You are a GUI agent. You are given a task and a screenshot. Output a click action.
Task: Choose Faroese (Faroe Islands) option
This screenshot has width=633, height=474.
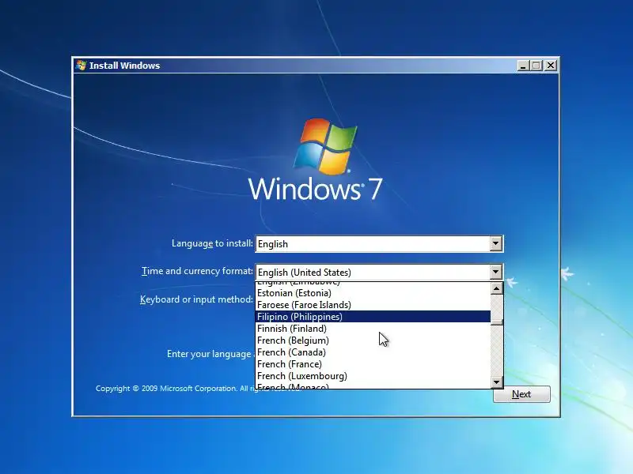[373, 305]
